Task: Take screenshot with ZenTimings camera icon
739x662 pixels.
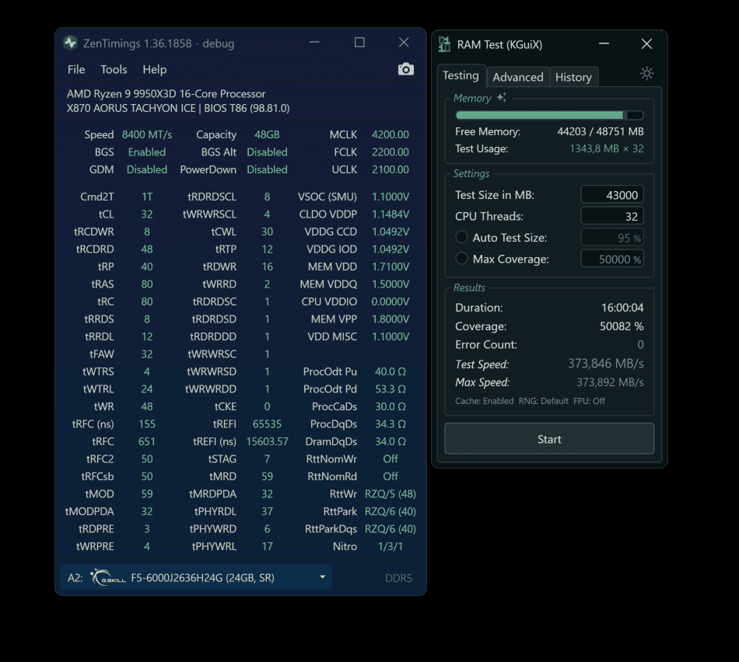Action: [405, 69]
